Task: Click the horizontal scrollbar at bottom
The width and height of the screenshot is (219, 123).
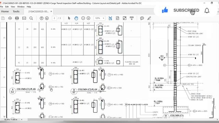Action: [83, 120]
